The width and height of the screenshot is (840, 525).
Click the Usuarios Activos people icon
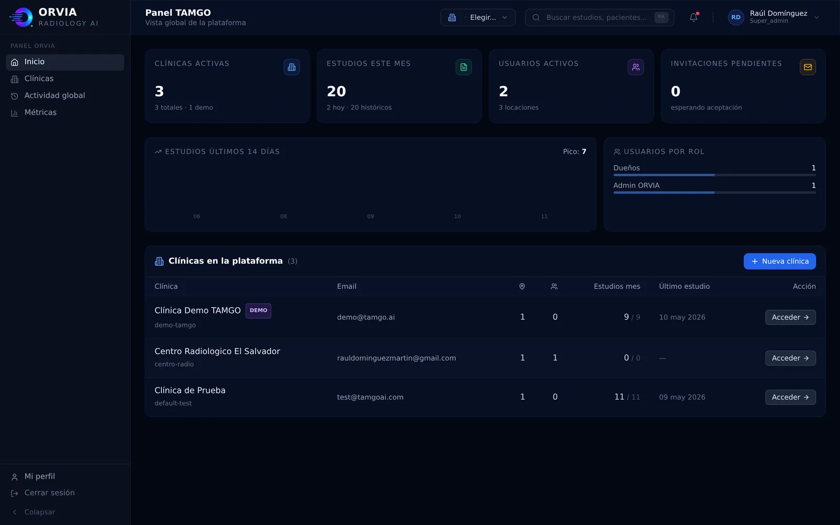pyautogui.click(x=636, y=67)
